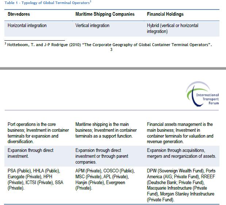Click the 'Macquarie Infrastructure (Private Fund)' text
226x205 pixels.
pos(177,191)
